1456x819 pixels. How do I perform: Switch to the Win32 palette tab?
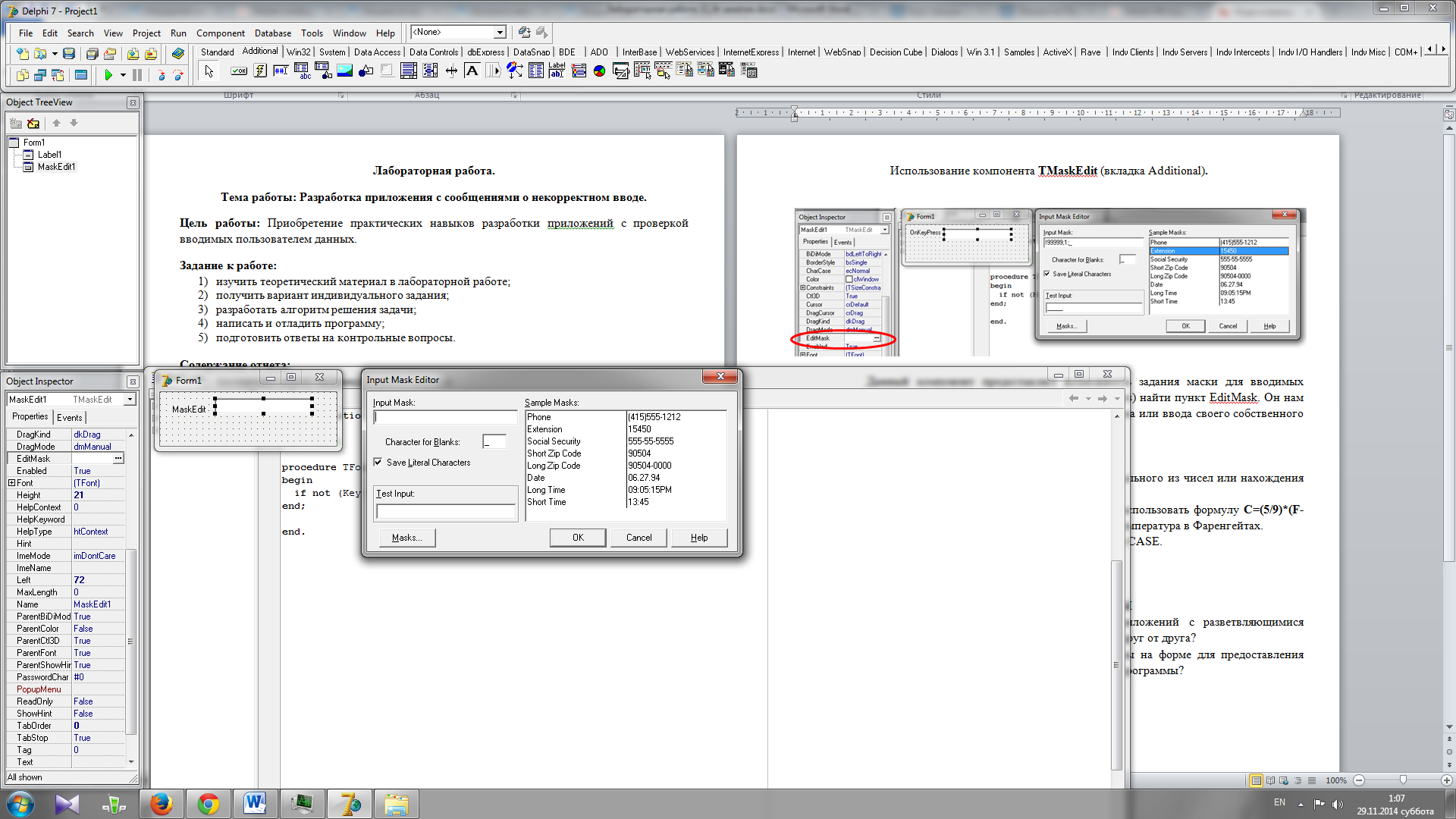coord(298,52)
